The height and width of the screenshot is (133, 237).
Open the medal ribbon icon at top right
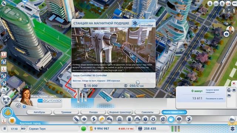click(x=210, y=3)
